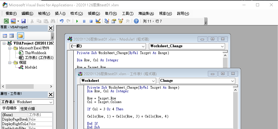Click the project tree right scroll arrow
The image size is (278, 129).
51,87
